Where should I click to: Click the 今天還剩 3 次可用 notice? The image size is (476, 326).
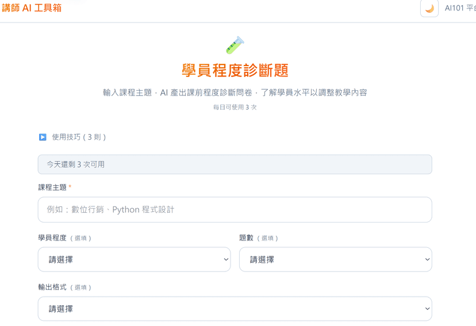(x=235, y=164)
